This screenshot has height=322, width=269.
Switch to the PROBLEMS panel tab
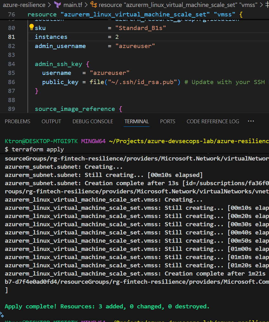[17, 121]
